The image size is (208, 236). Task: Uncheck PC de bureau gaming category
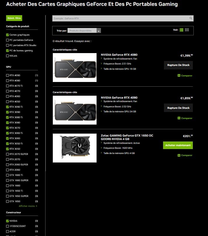coord(7,50)
